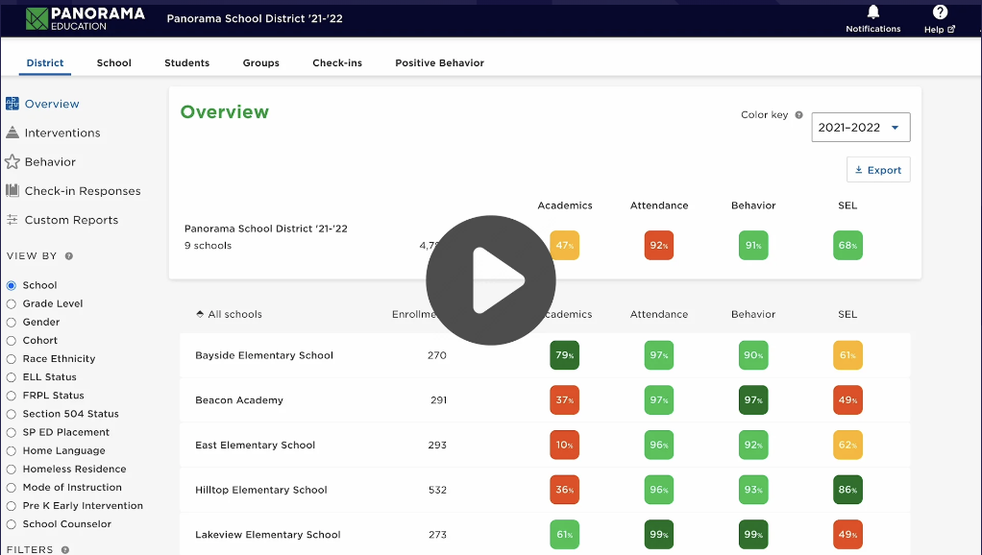Screen dimensions: 982x555
Task: Click the SEL column header in schools table
Action: click(847, 314)
